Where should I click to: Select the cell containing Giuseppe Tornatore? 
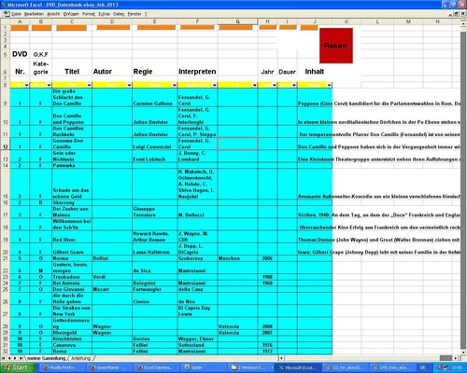[155, 212]
